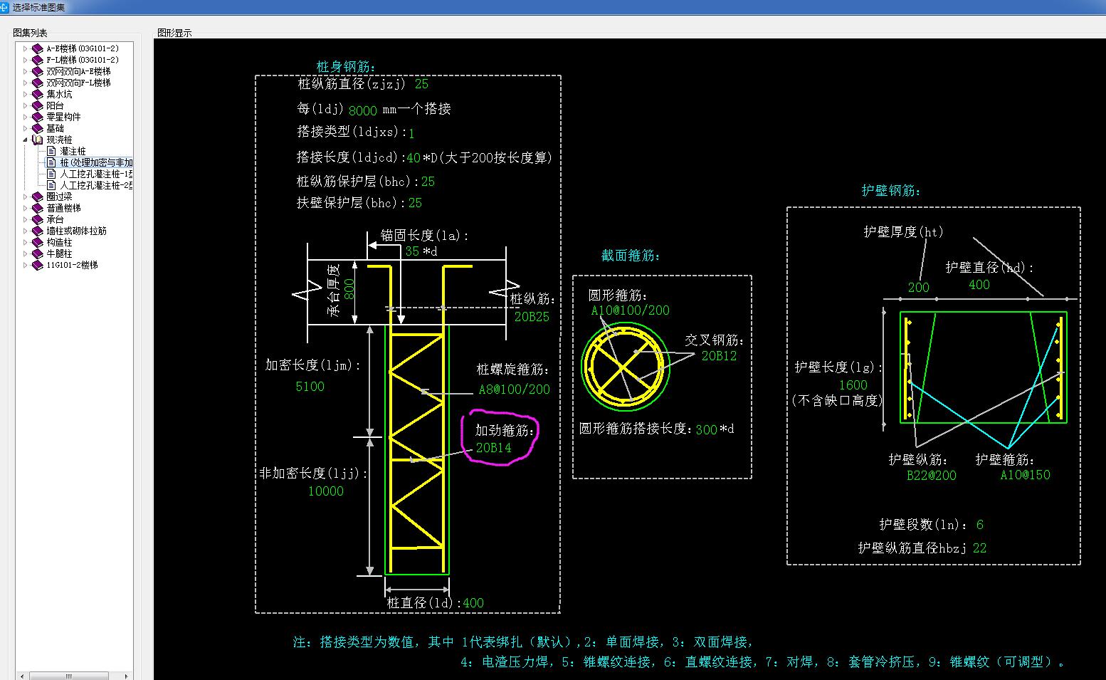
Task: Select the 桩(处理加密与非加密) item label
Action: tap(96, 162)
